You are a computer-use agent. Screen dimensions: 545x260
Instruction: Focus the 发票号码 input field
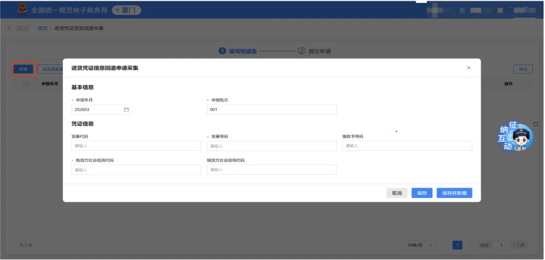tap(272, 146)
